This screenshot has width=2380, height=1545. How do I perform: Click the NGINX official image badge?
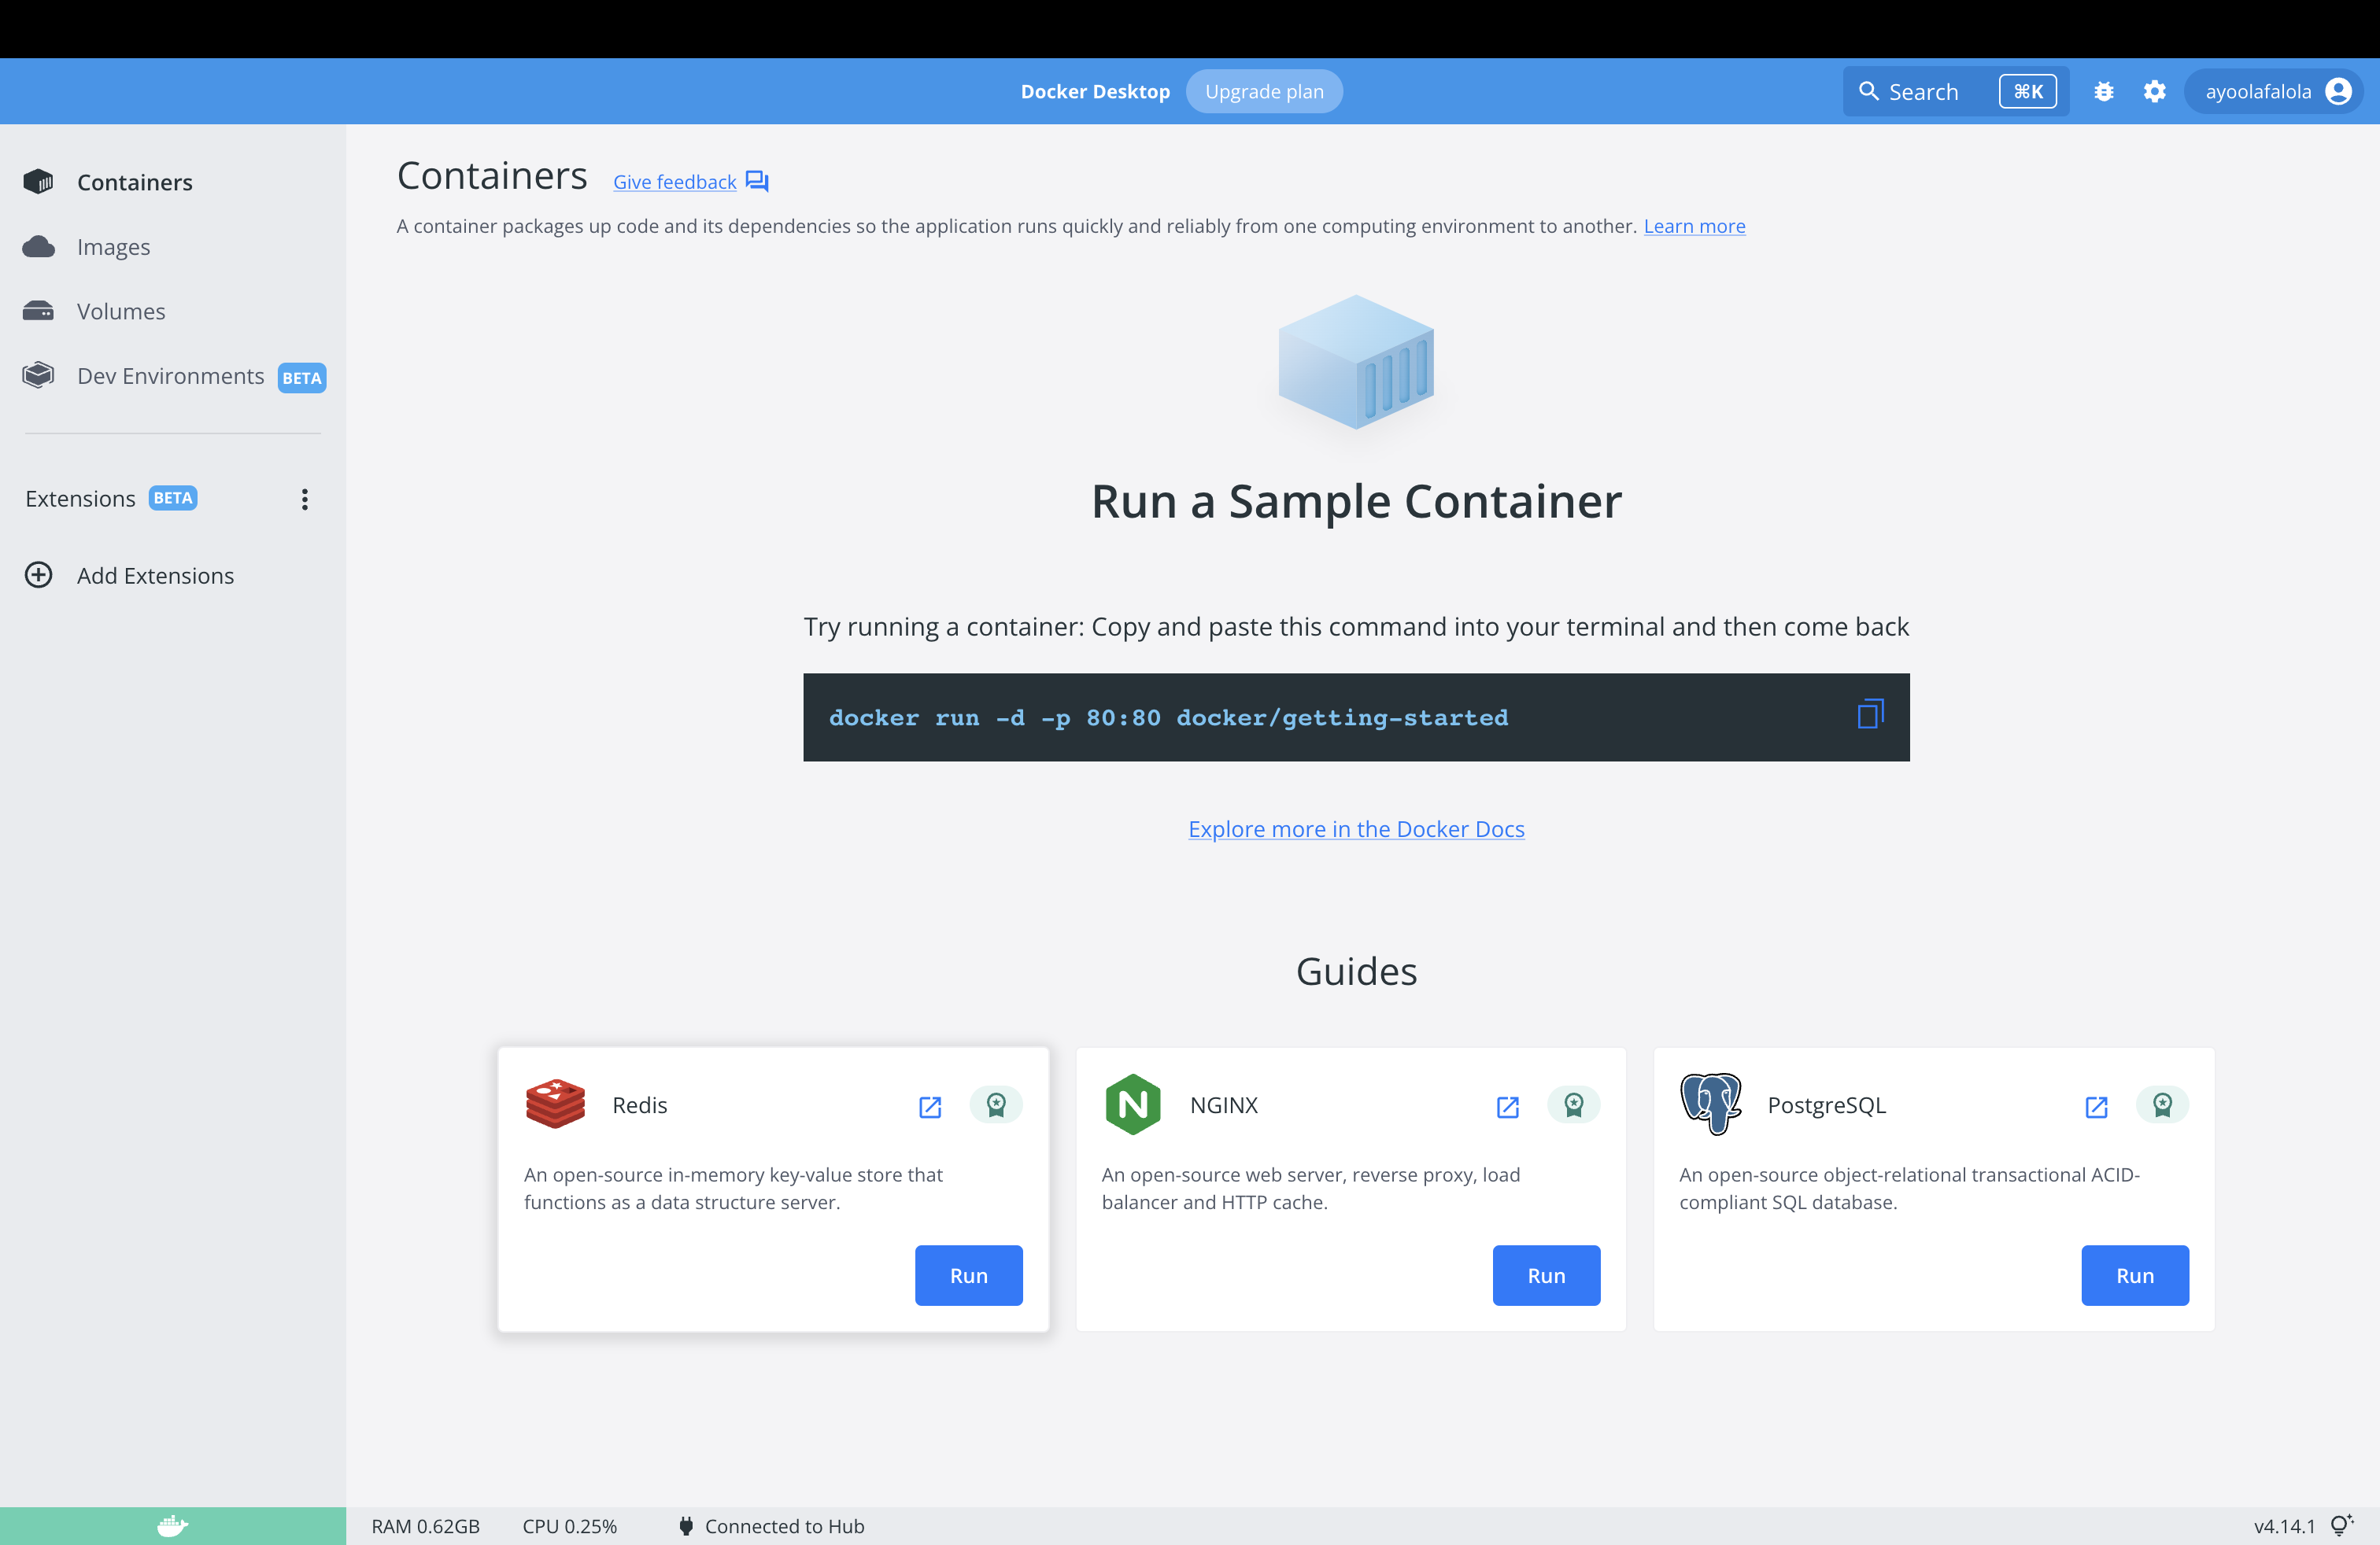(x=1574, y=1104)
